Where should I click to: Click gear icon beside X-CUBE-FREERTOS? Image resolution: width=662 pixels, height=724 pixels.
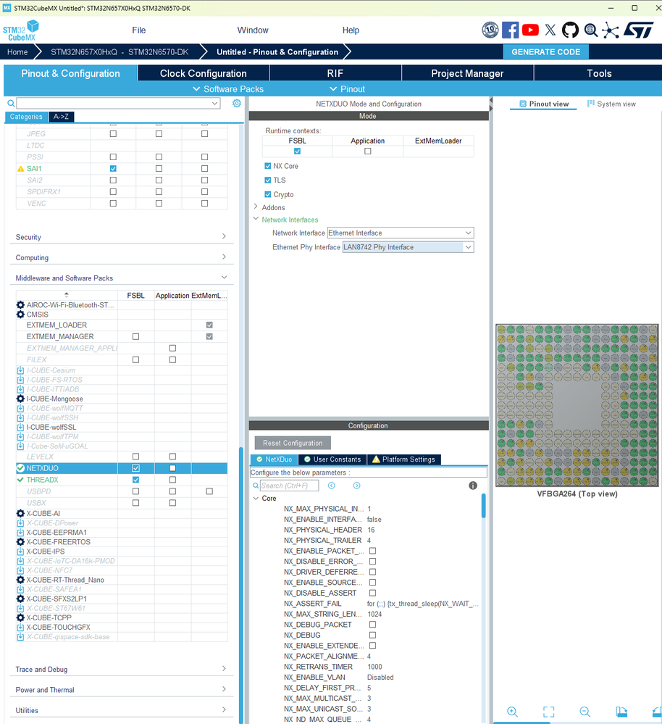20,541
